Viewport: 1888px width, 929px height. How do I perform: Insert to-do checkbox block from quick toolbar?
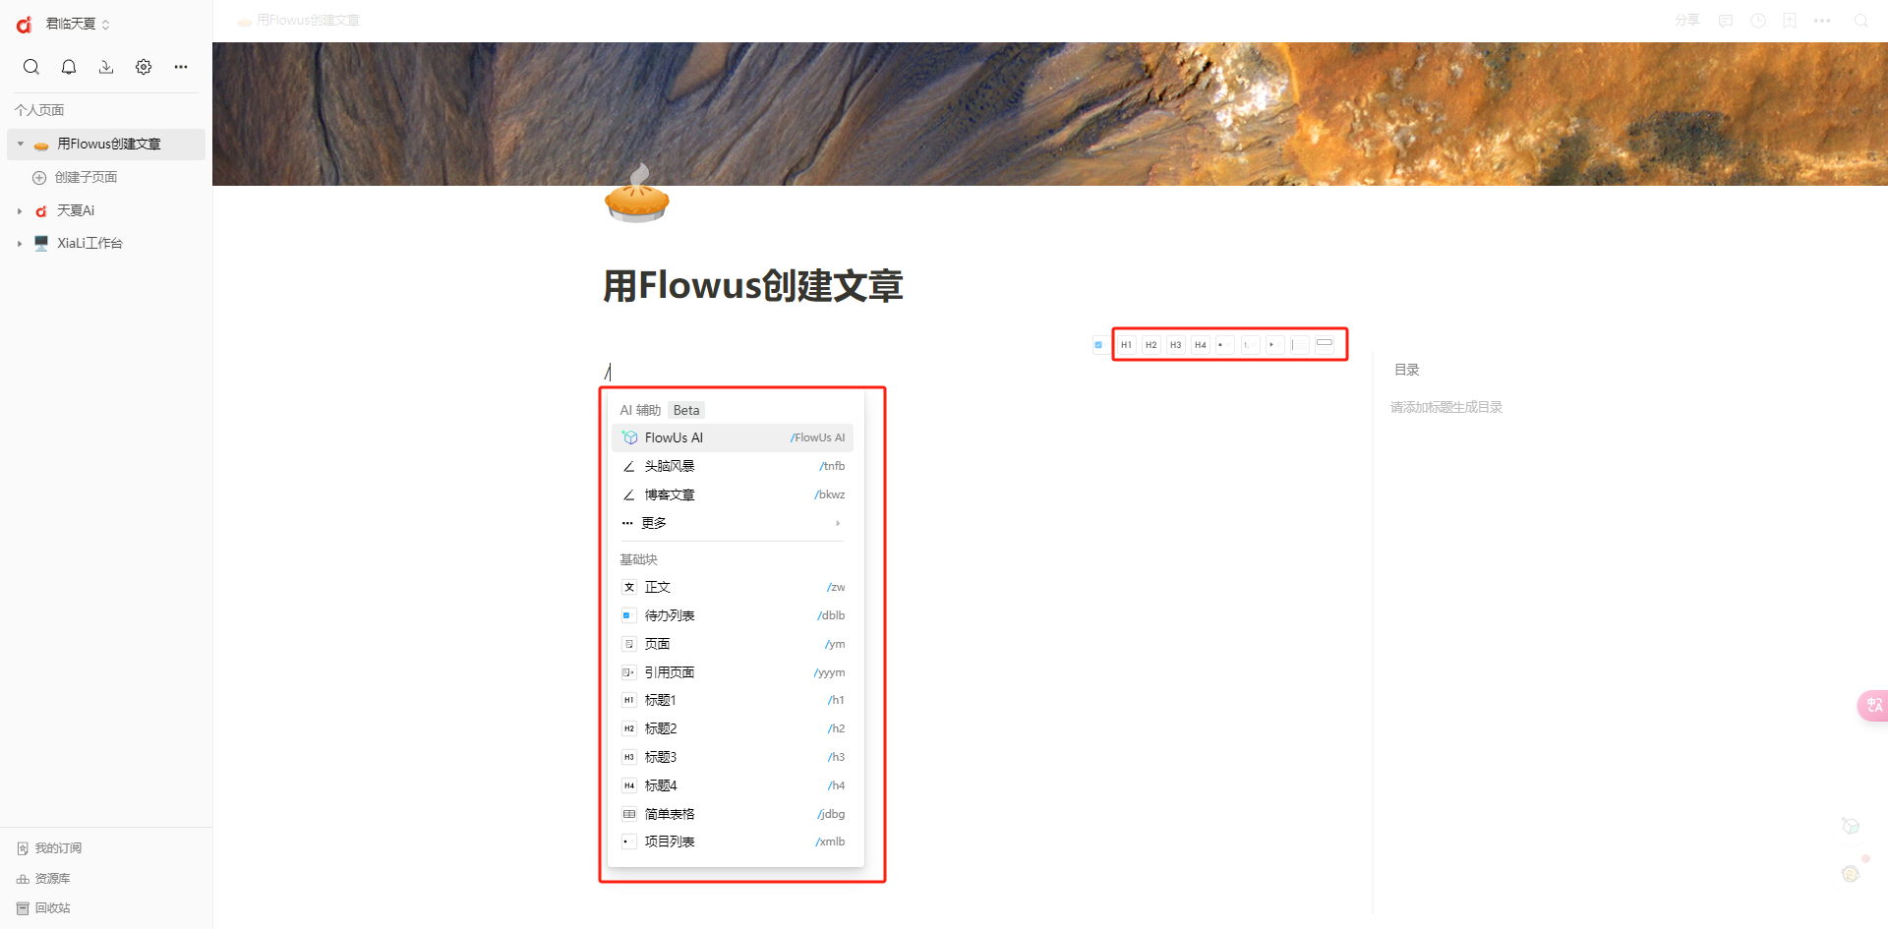[1098, 345]
